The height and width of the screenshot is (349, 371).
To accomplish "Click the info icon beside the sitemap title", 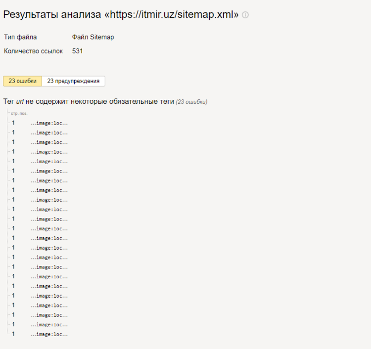I will click(x=245, y=15).
